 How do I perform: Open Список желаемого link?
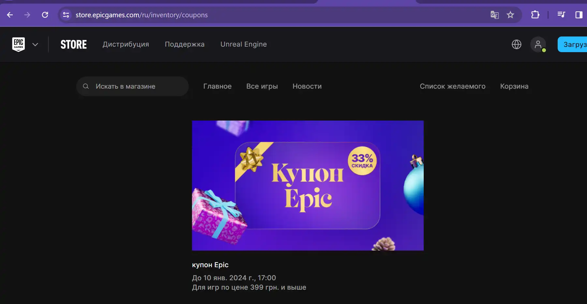[453, 86]
